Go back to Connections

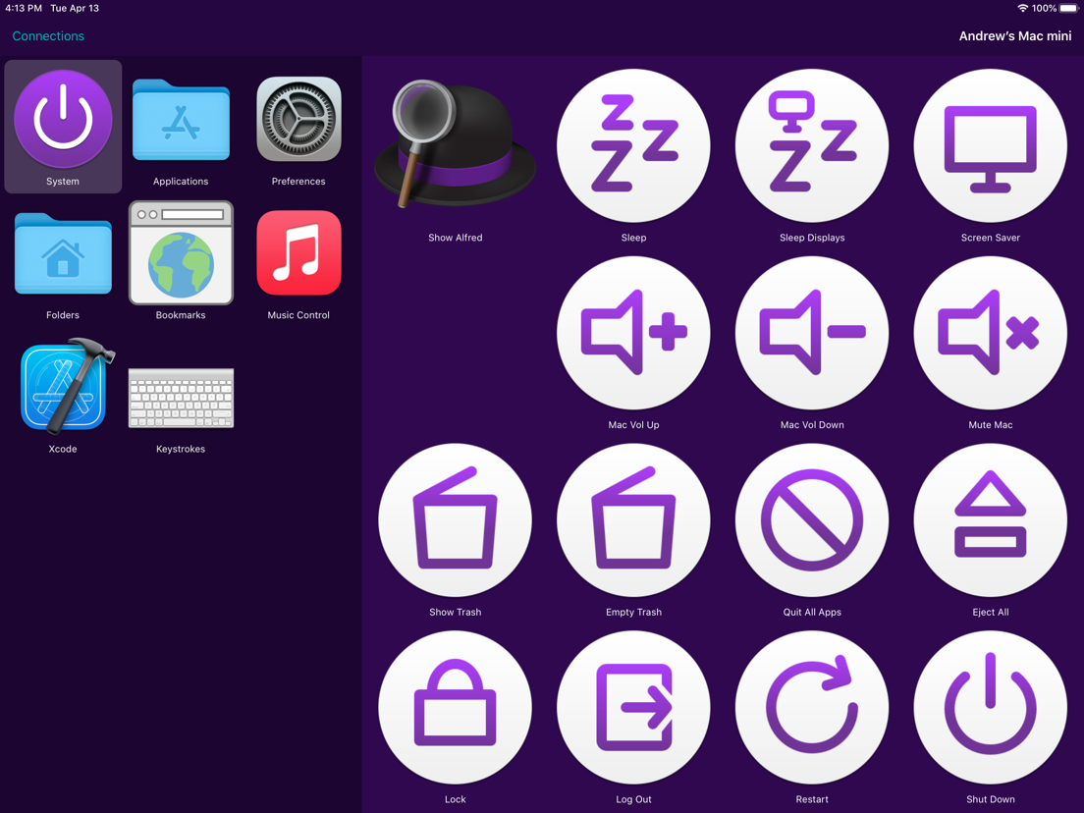tap(48, 36)
